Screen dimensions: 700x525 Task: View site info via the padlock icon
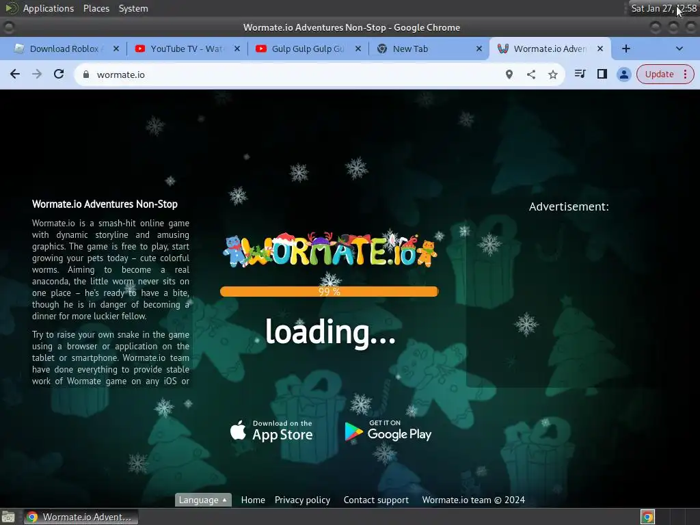click(86, 75)
